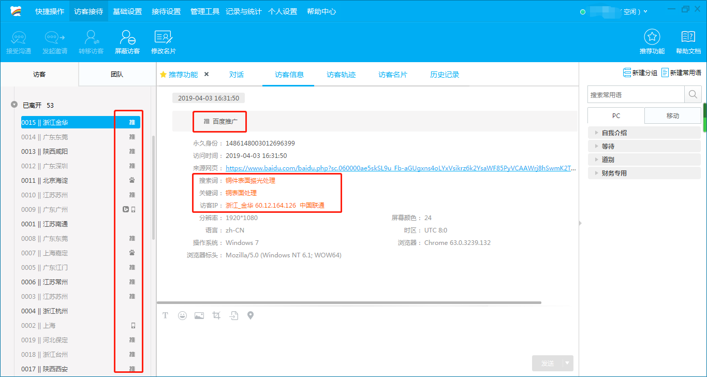
Task: Click the New Group (新建分组) icon
Action: (x=627, y=73)
